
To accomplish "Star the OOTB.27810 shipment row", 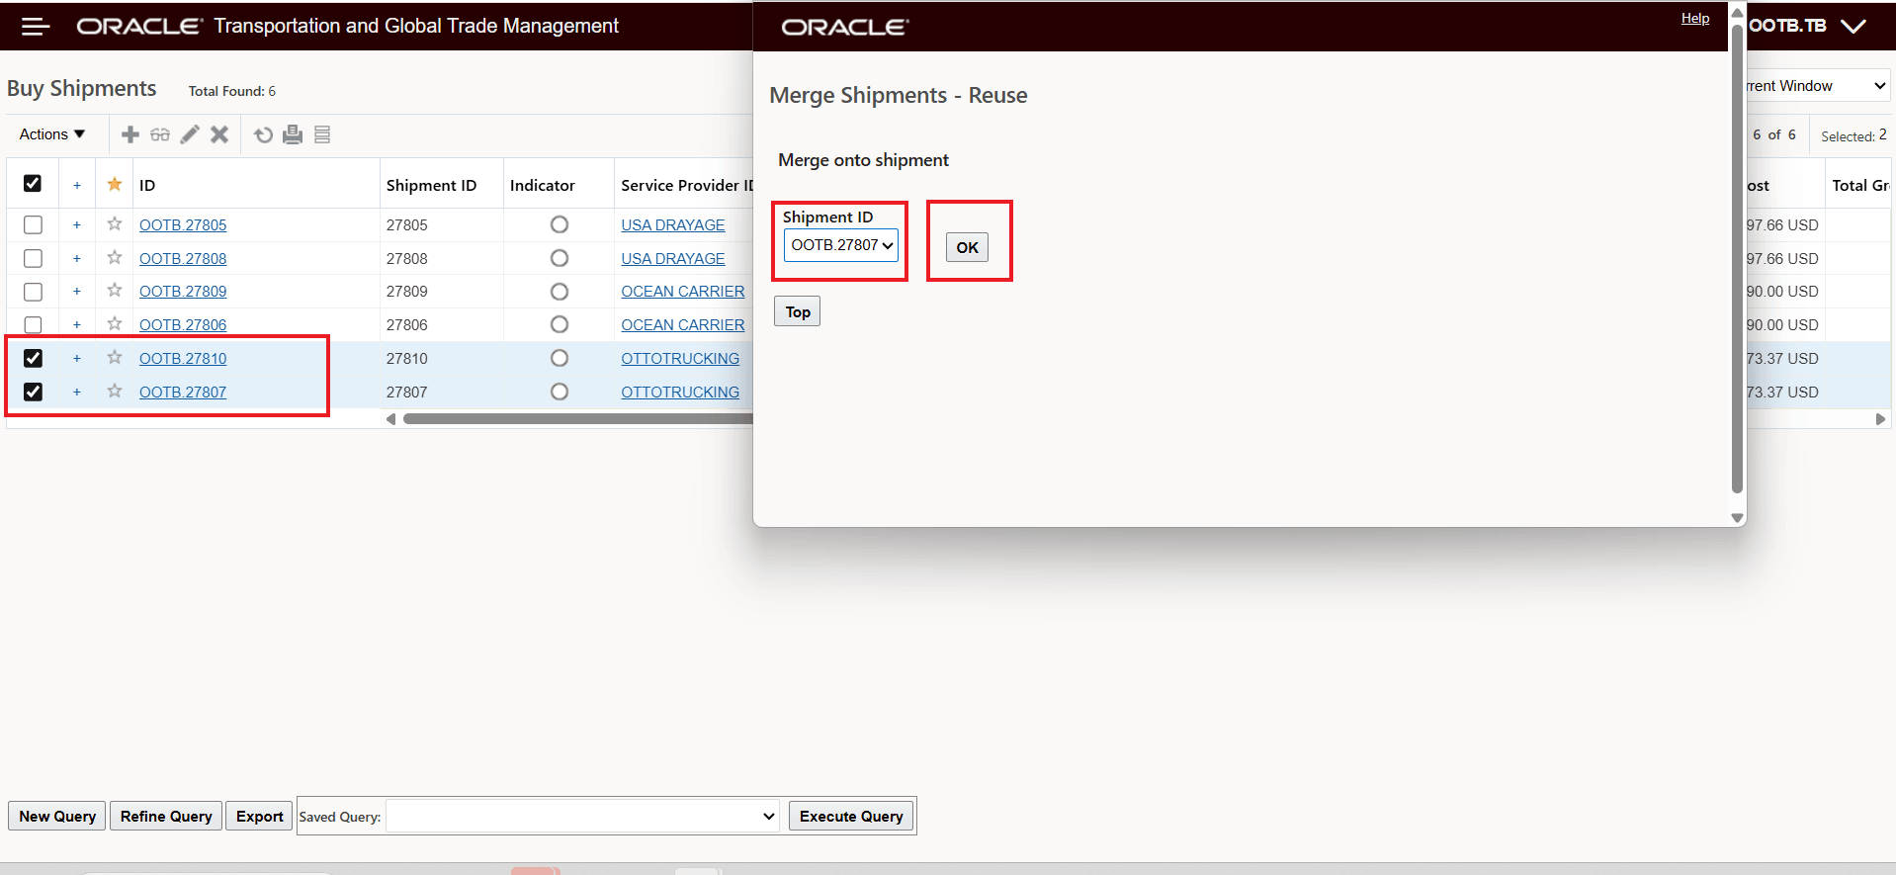I will click(115, 358).
